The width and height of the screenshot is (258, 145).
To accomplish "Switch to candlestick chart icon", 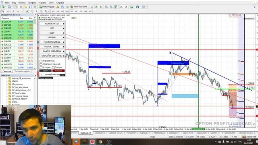I will click(96, 7).
